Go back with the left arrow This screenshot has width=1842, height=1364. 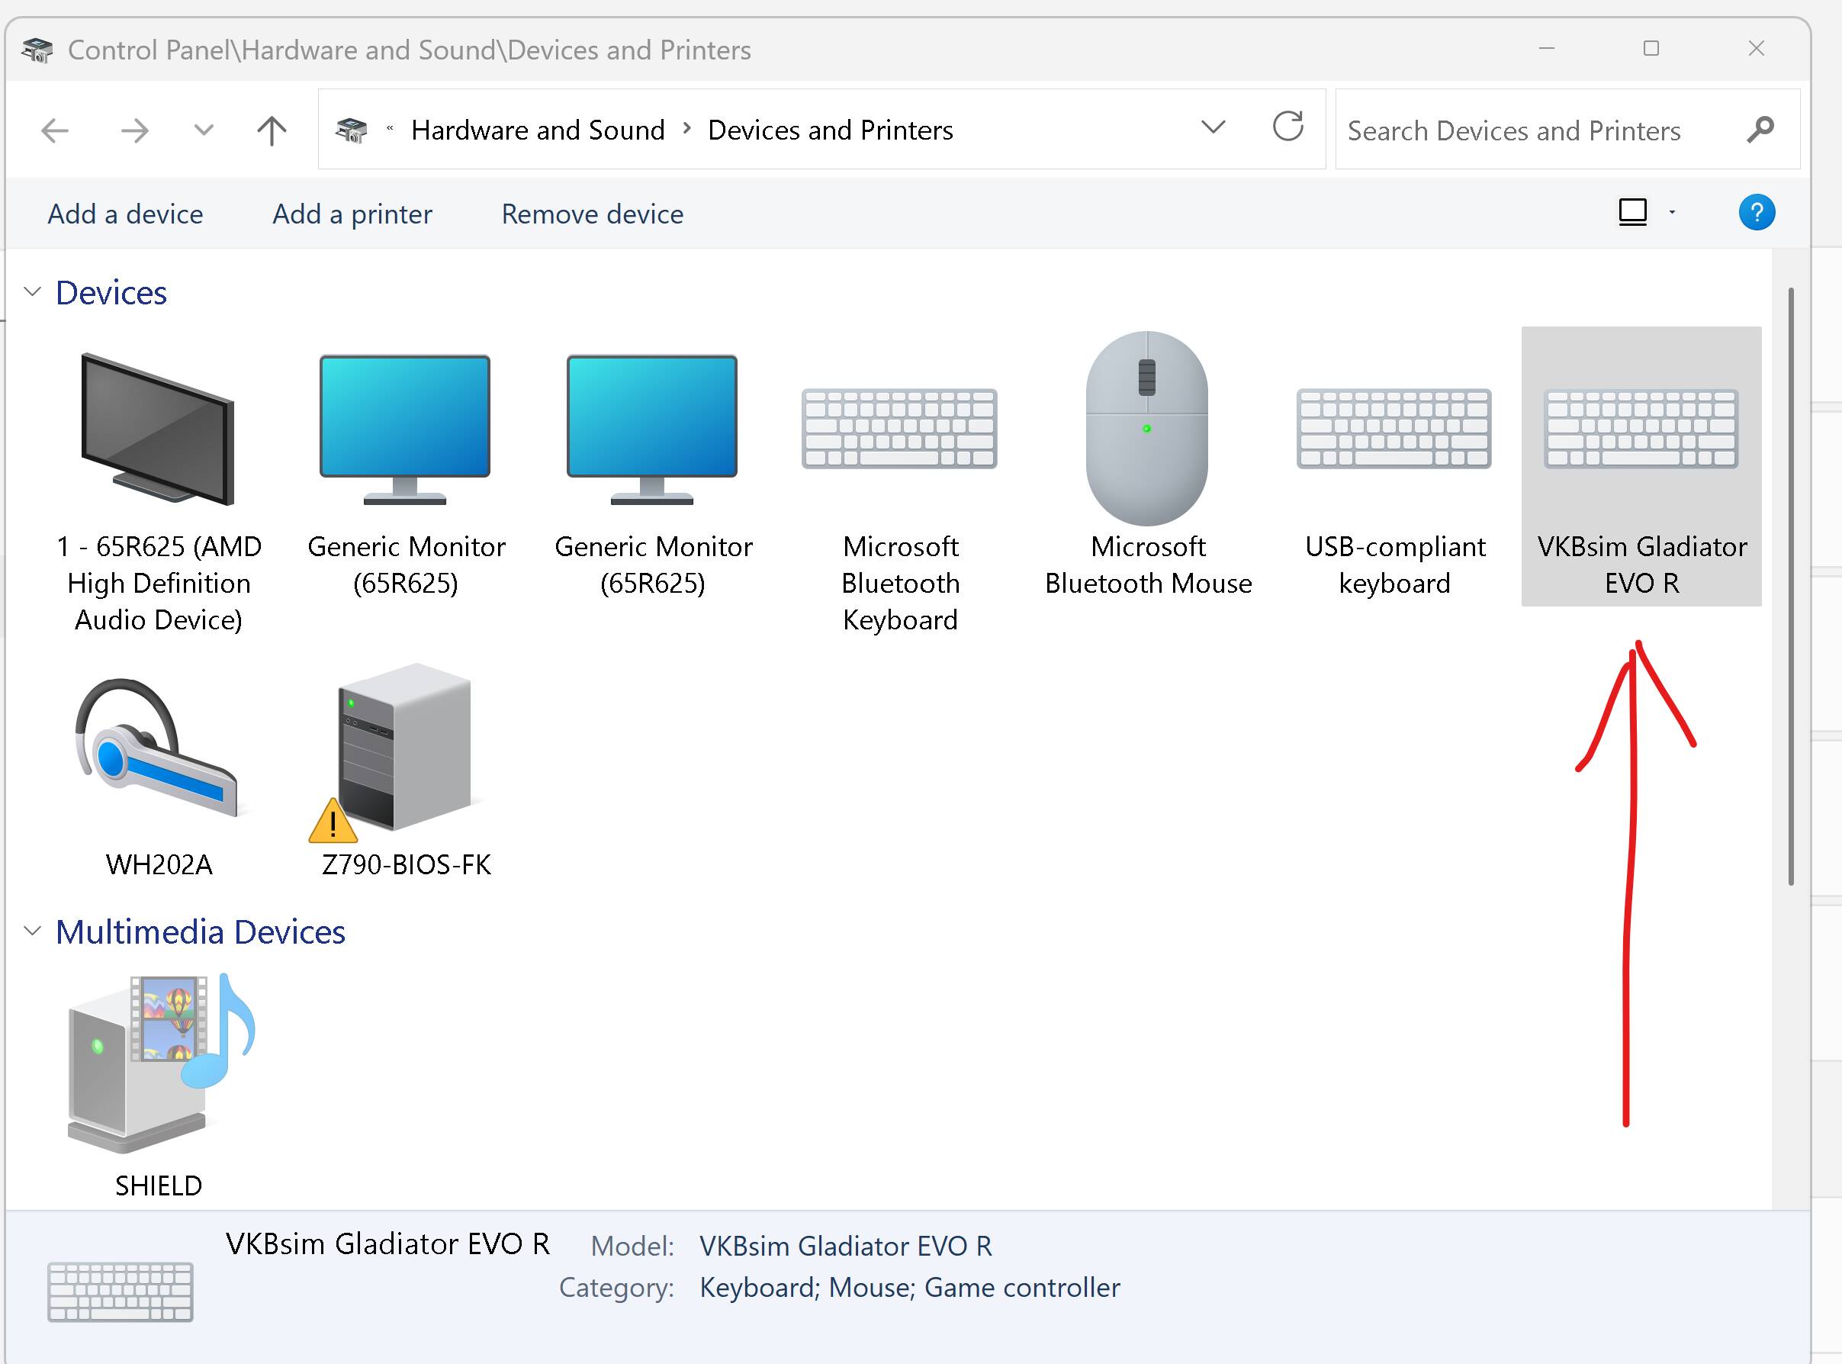pyautogui.click(x=56, y=130)
